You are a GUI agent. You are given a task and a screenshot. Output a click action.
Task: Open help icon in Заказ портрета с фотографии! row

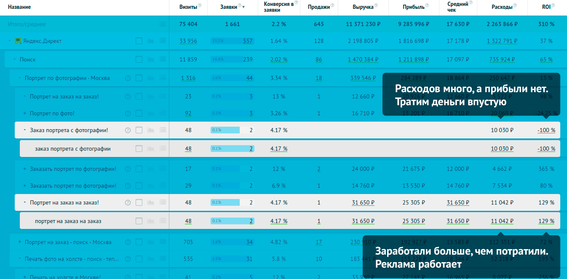128,130
